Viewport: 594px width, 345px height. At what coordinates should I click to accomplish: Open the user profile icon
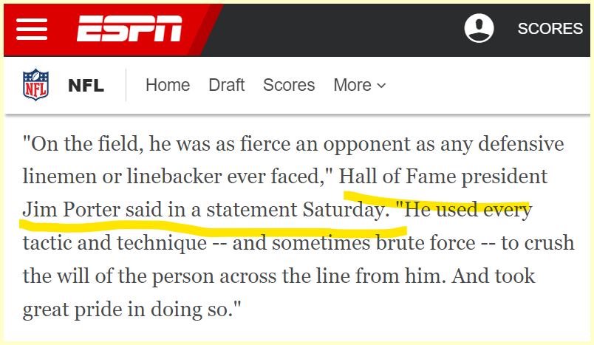tap(479, 29)
